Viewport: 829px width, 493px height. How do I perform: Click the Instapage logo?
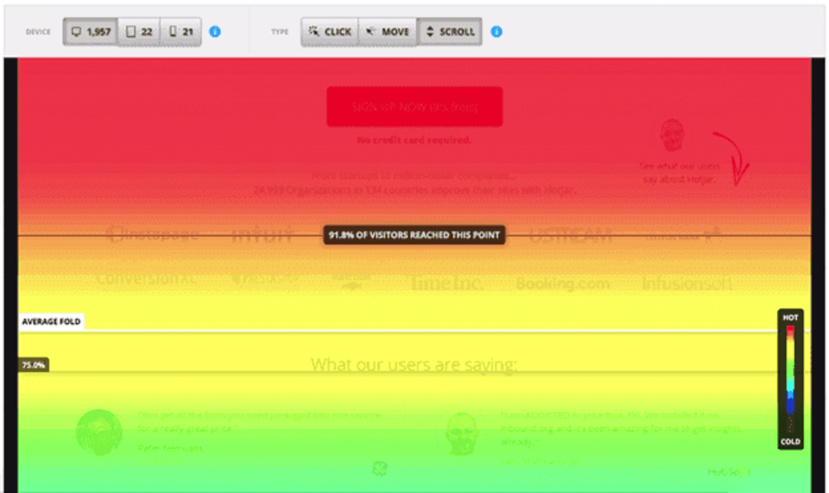tap(152, 234)
